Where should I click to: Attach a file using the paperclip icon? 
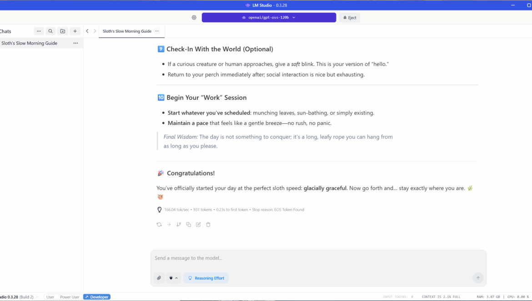click(x=159, y=278)
